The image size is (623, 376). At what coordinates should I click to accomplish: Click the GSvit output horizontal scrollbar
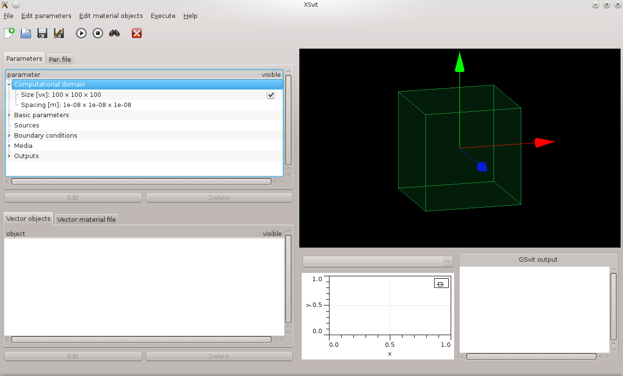point(531,357)
